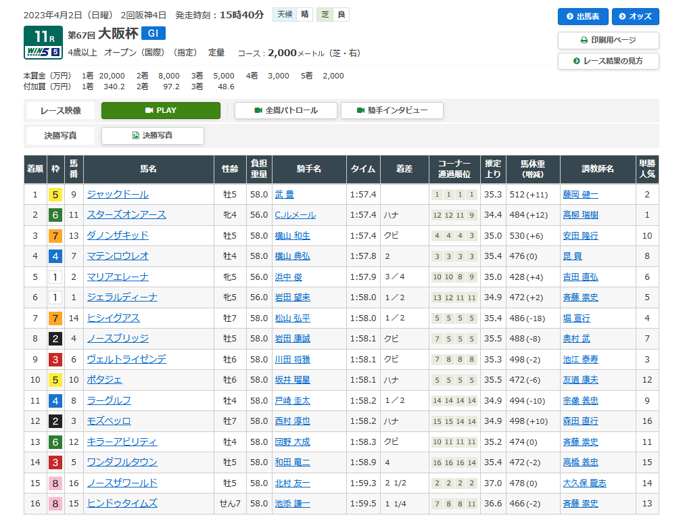Open レース結果の見方 guide button
This screenshot has width=683, height=524.
click(x=608, y=61)
